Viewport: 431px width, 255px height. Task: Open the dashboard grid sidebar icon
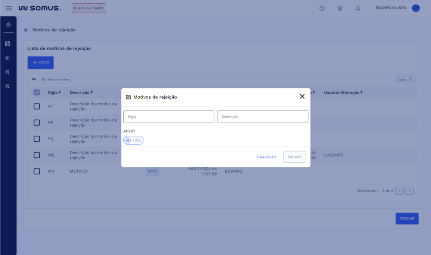(x=7, y=44)
